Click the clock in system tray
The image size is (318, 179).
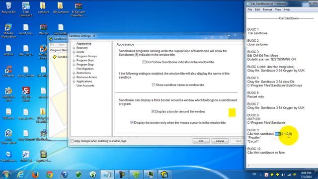click(x=306, y=175)
